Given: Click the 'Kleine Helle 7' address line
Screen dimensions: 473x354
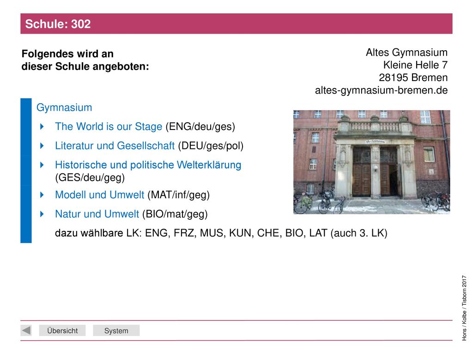Looking at the screenshot, I should [415, 65].
